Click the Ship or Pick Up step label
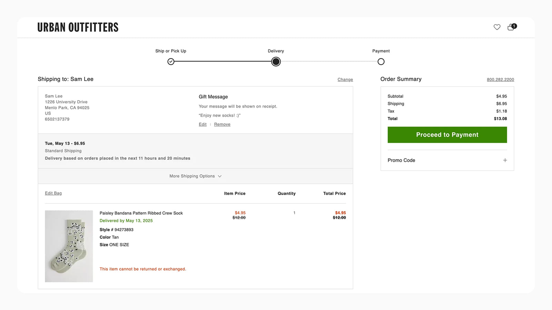 171,51
